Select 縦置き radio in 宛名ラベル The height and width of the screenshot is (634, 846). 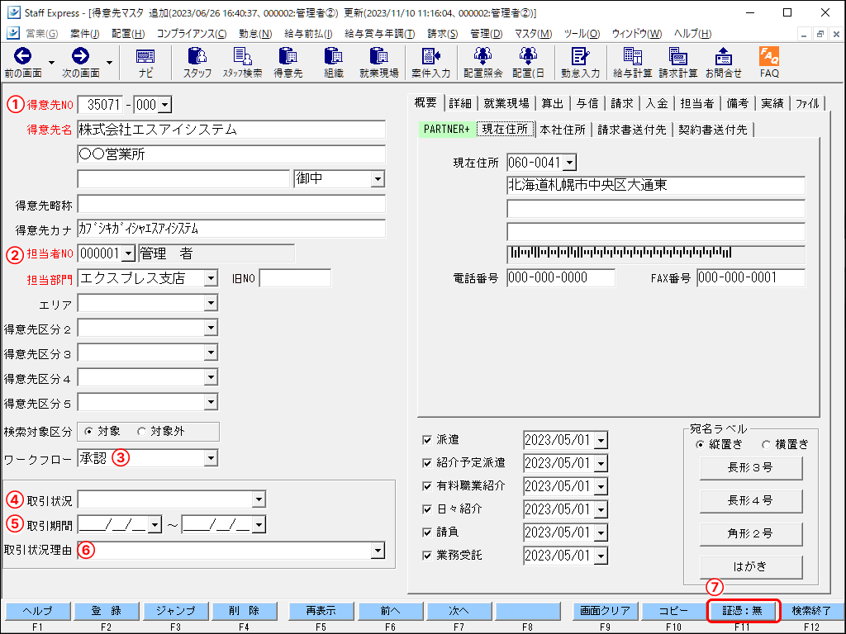coord(700,445)
